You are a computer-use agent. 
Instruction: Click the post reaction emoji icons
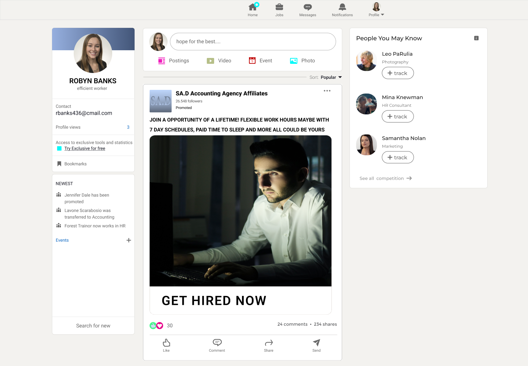coord(156,325)
